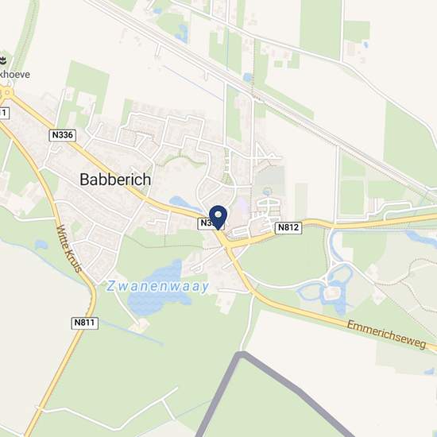Click the N811 road shield

pyautogui.click(x=84, y=323)
